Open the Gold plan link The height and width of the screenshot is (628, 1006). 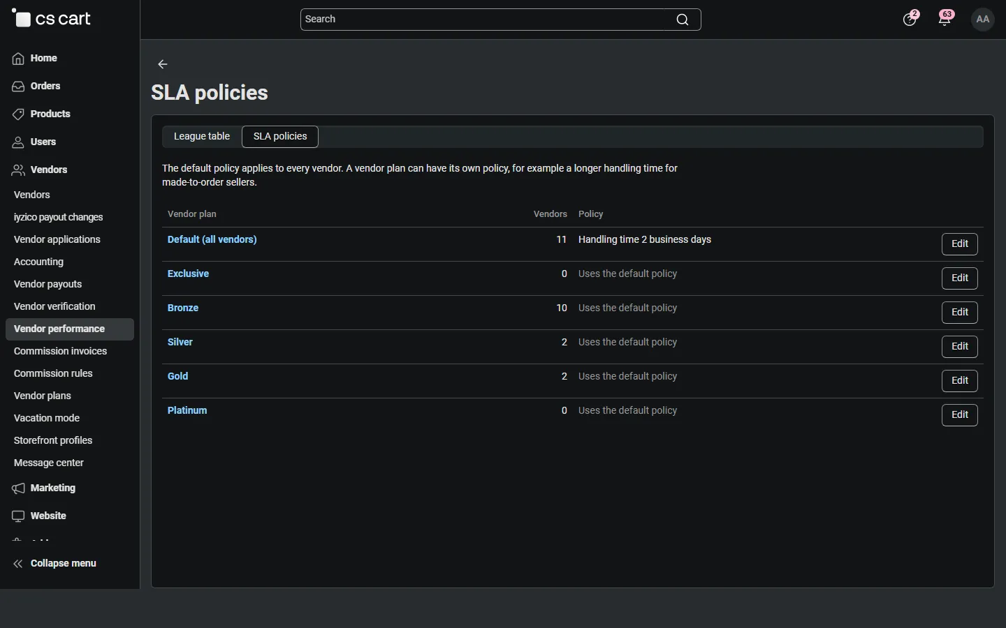click(178, 377)
